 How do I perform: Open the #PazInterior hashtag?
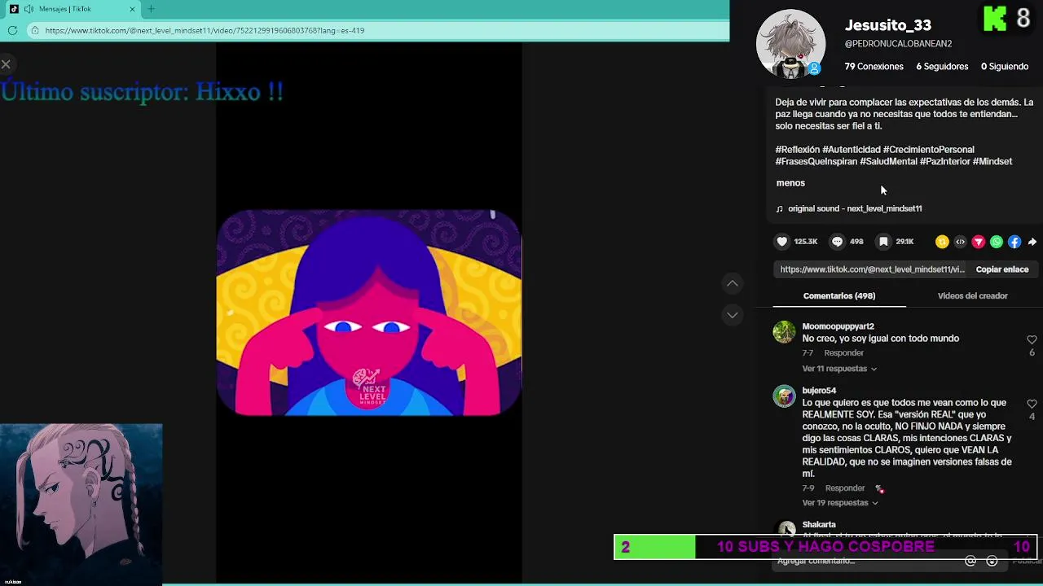coord(944,162)
